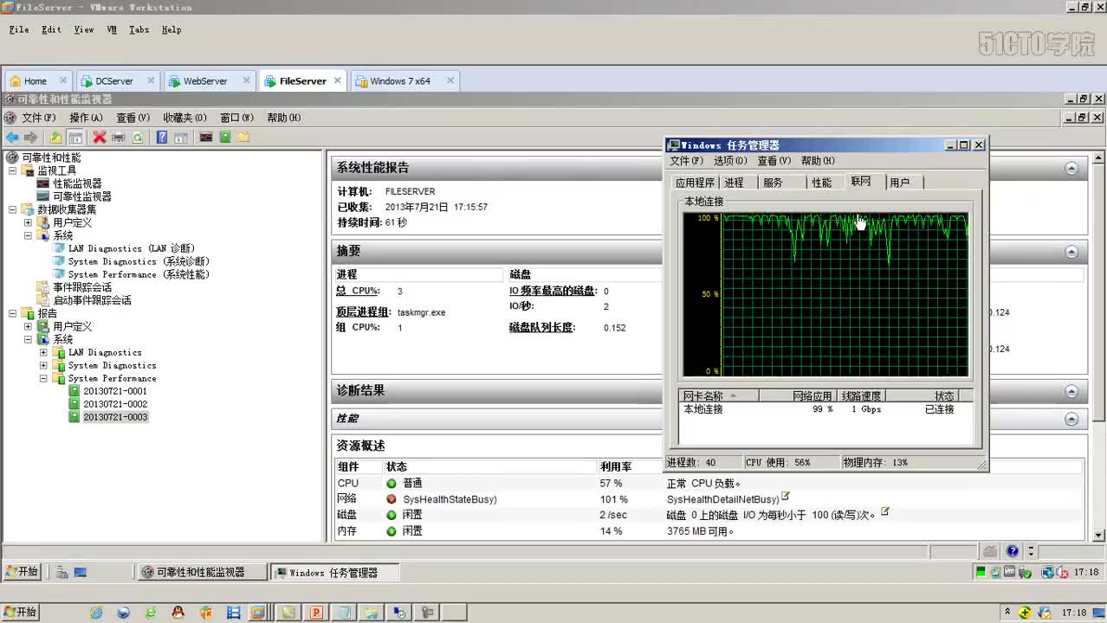Viewport: 1107px width, 623px height.
Task: Switch to the WebServer VM tab
Action: [x=205, y=81]
